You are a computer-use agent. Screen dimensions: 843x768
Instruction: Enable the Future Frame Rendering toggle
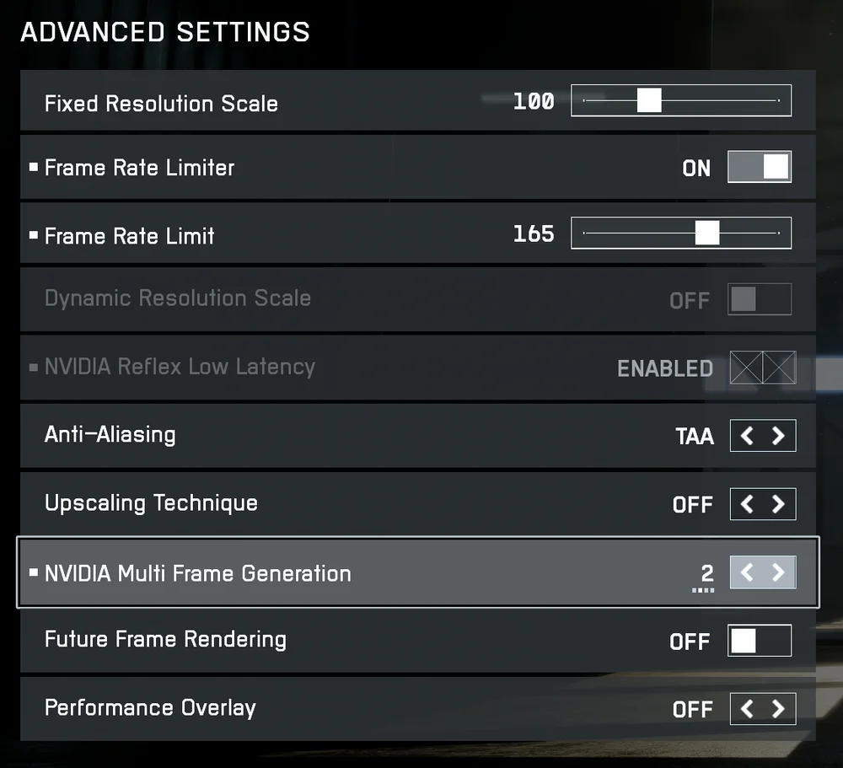click(x=760, y=641)
